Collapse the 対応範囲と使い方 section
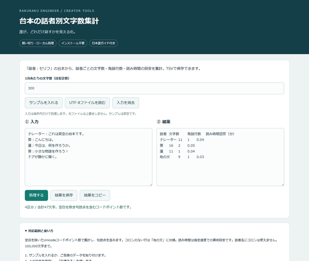The image size is (309, 261). pos(39,231)
